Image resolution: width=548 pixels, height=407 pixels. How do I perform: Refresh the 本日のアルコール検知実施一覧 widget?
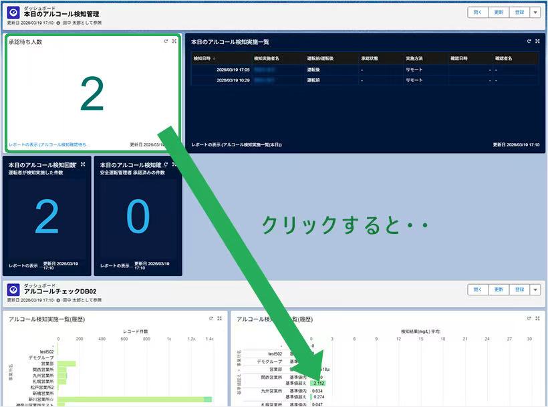[x=529, y=40]
